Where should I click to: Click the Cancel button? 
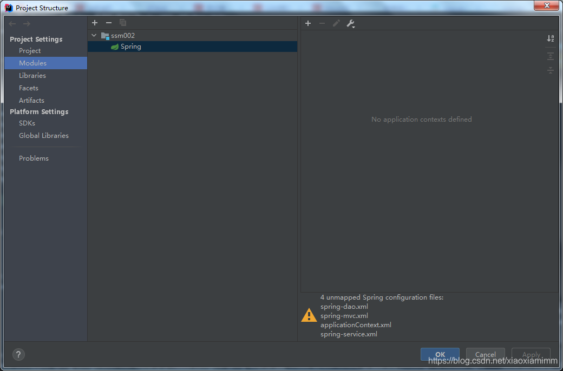point(486,354)
